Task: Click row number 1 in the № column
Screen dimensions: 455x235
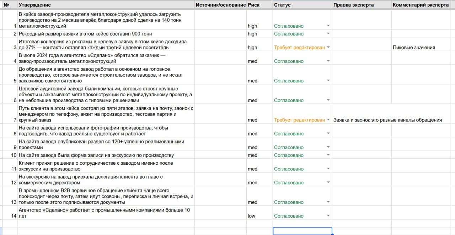Action: pyautogui.click(x=15, y=26)
